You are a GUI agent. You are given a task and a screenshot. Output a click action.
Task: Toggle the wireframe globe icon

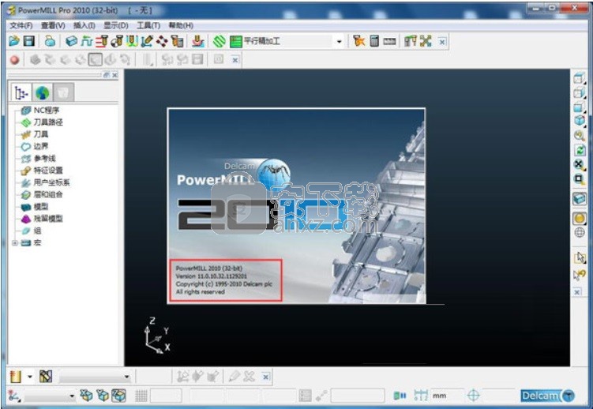pyautogui.click(x=580, y=232)
